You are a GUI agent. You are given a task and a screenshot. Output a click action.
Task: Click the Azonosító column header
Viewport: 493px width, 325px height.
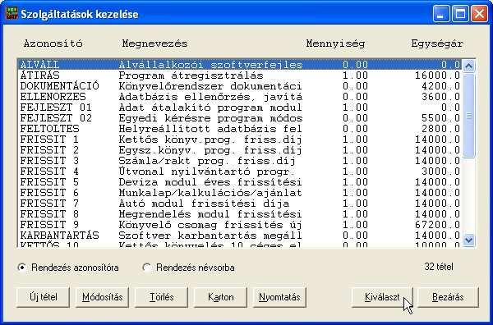(x=53, y=43)
